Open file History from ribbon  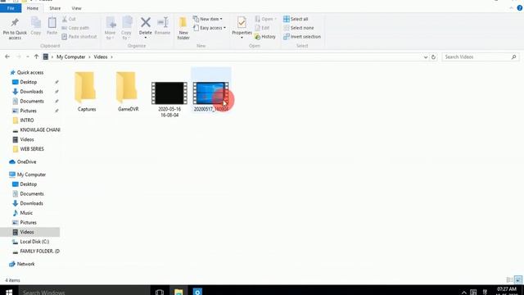(x=265, y=36)
